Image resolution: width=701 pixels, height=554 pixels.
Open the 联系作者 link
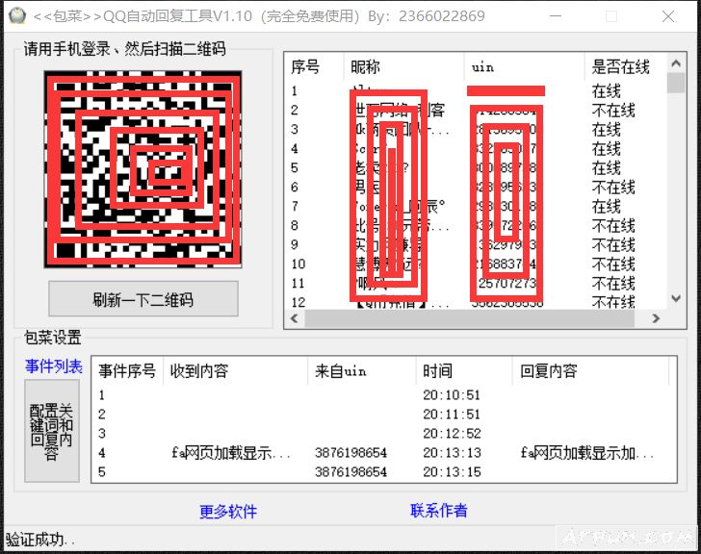(x=438, y=511)
